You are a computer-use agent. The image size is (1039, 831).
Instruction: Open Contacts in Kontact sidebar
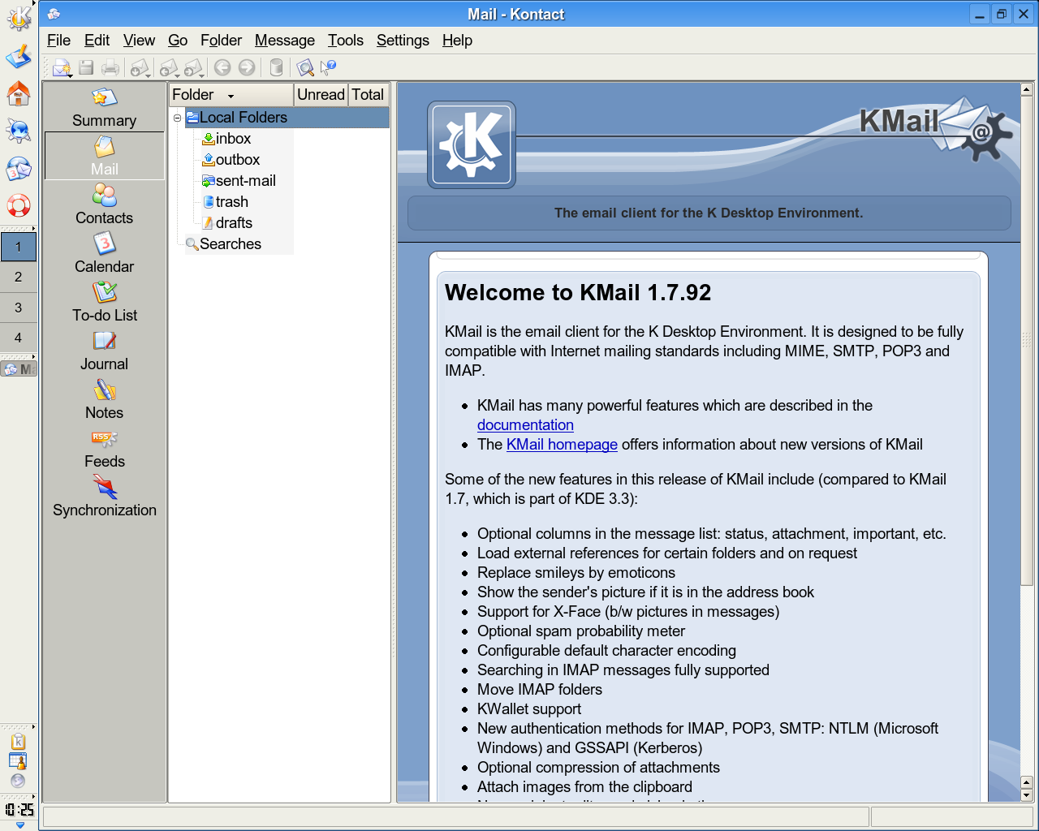(x=104, y=205)
